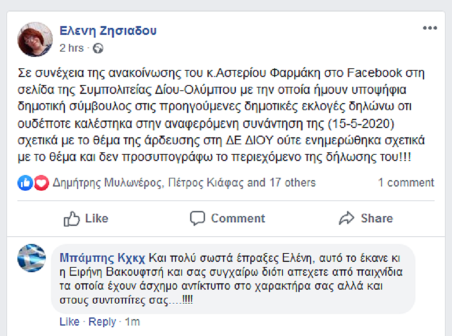Reply to Μπάμπης Κχκχ's comment

[102, 322]
